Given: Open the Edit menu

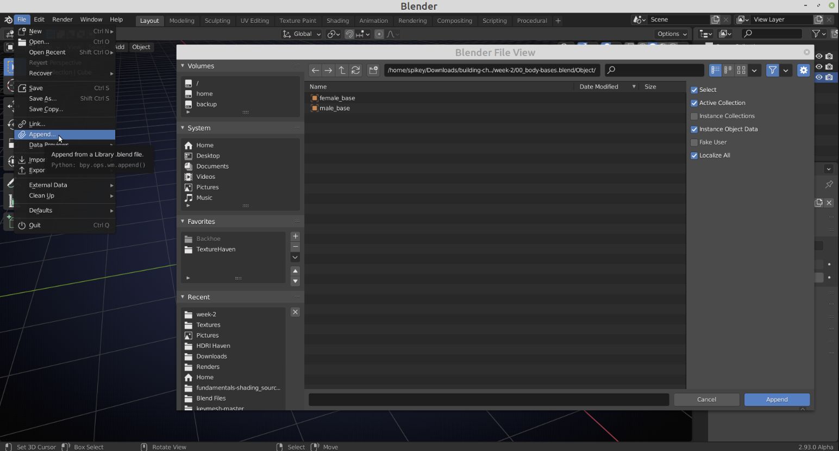Looking at the screenshot, I should (39, 20).
